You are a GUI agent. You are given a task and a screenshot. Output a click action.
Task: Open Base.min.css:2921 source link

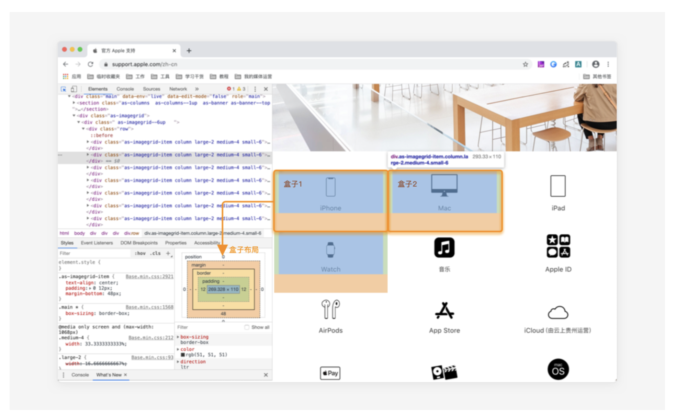click(149, 277)
